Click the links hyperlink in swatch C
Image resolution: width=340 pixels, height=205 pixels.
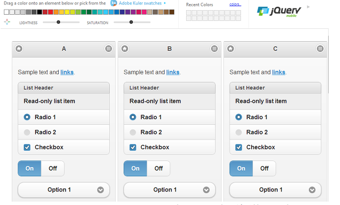[x=279, y=72]
